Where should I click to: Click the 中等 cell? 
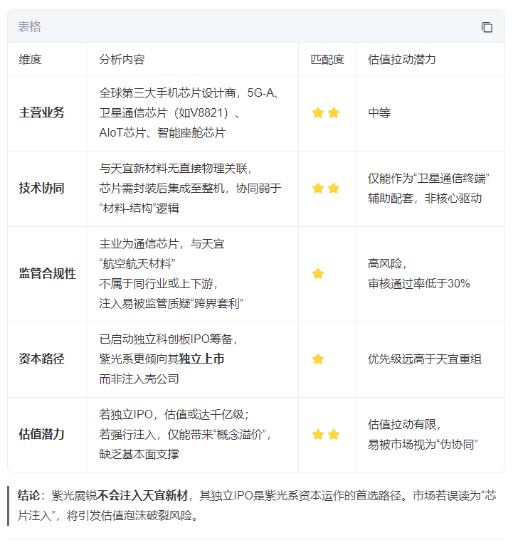pyautogui.click(x=379, y=113)
